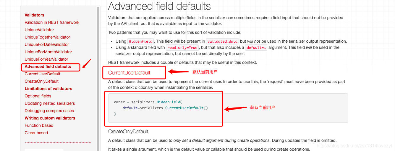Click CurrentUserDefault in the sidebar
395x151 pixels.
(x=43, y=74)
